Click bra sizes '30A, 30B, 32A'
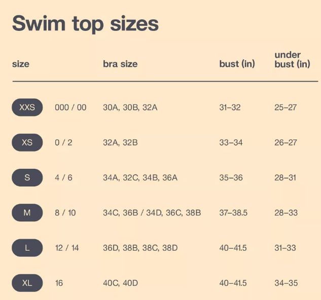The height and width of the screenshot is (300, 321). [x=130, y=107]
